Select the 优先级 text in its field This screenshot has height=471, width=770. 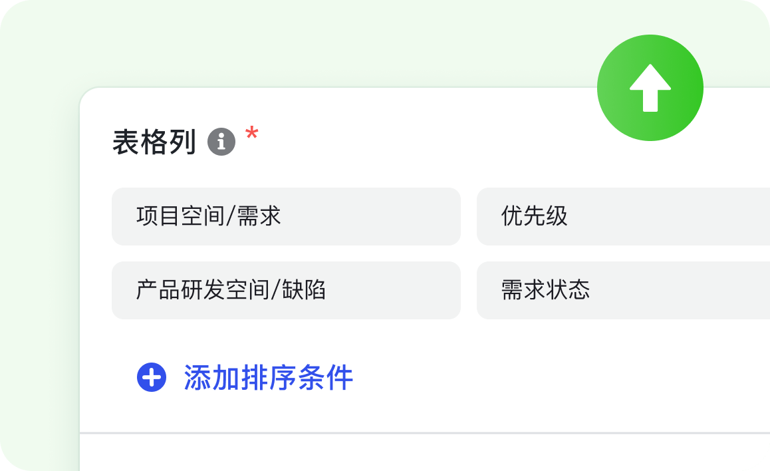pyautogui.click(x=534, y=216)
